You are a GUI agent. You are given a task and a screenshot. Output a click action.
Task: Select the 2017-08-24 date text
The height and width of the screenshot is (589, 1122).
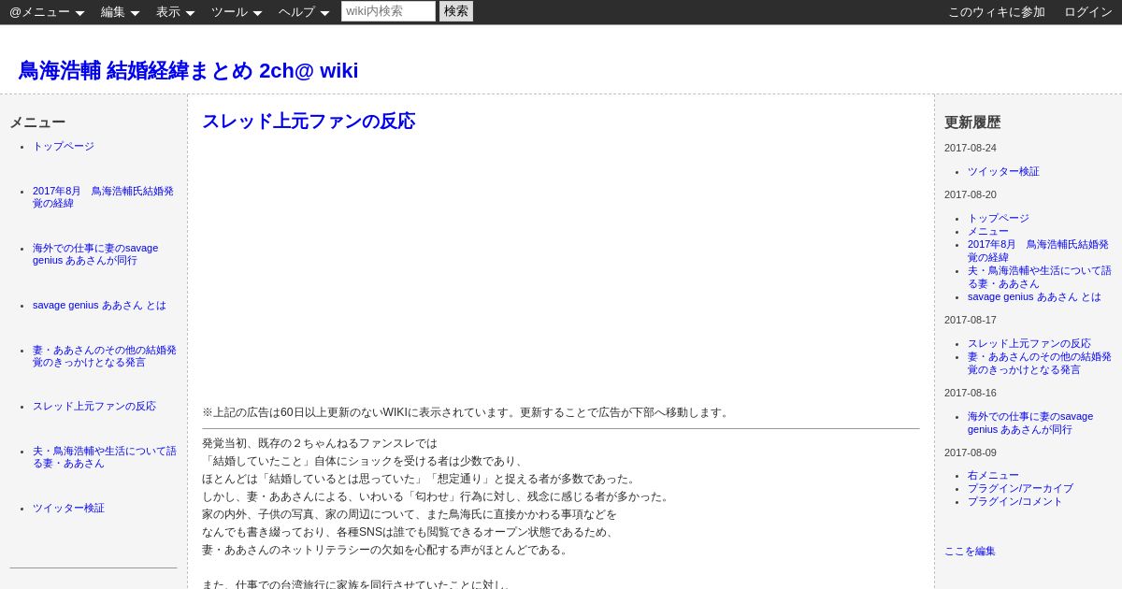point(971,148)
